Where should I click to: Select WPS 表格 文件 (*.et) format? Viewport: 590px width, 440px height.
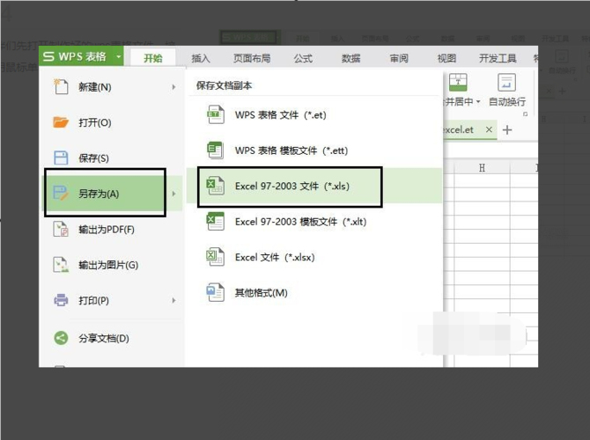[x=313, y=114]
